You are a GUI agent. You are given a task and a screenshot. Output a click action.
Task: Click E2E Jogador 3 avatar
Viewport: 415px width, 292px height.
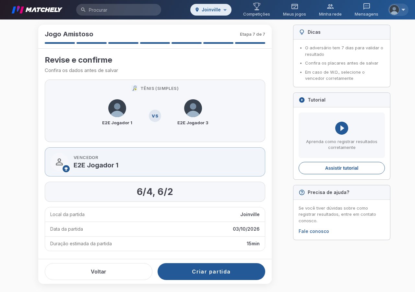pyautogui.click(x=193, y=108)
